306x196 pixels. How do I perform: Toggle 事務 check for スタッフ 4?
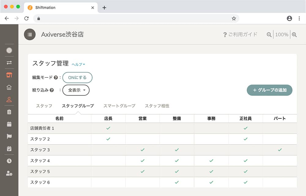[x=211, y=161]
